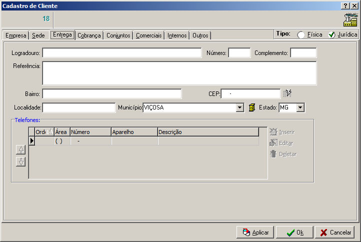
Task: Select the Física person type
Action: coord(301,35)
